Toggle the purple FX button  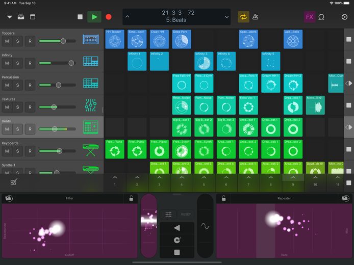pos(310,17)
